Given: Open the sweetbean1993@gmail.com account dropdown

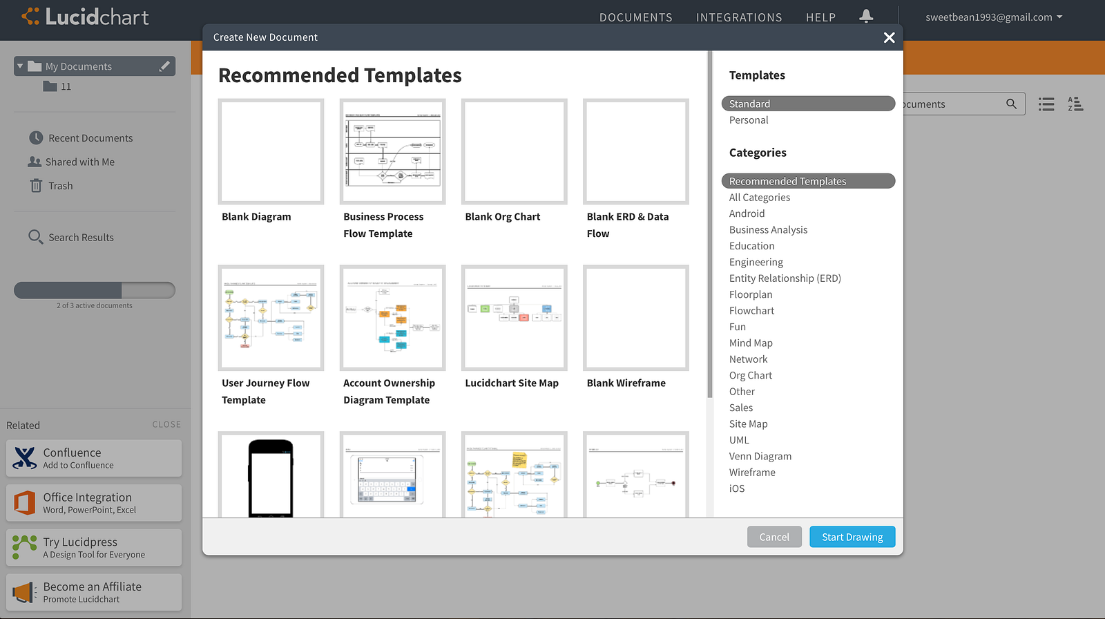Looking at the screenshot, I should [x=994, y=17].
